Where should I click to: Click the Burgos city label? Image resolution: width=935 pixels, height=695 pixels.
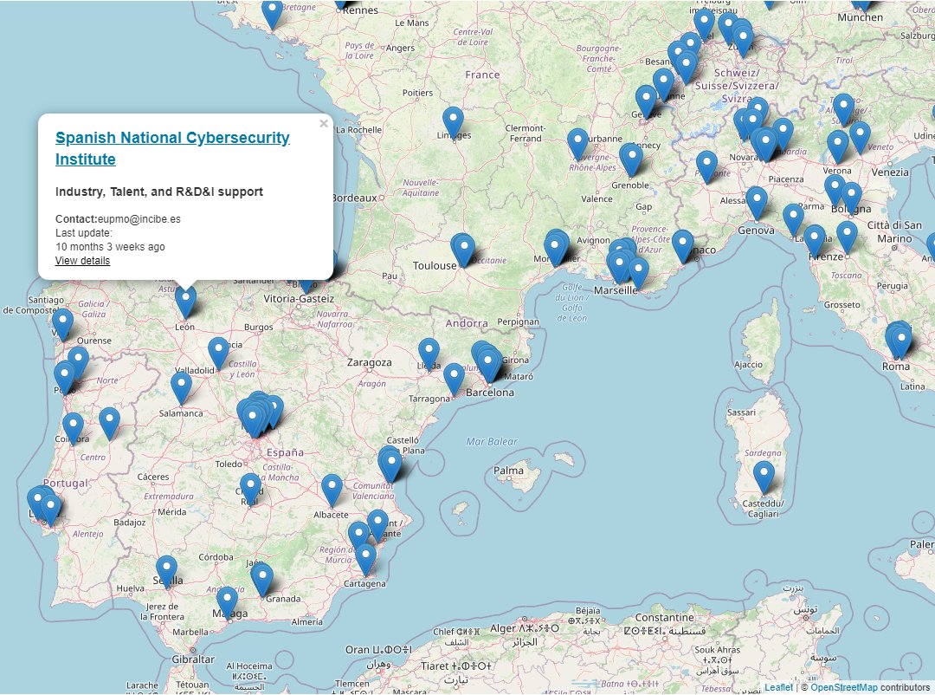coord(258,328)
